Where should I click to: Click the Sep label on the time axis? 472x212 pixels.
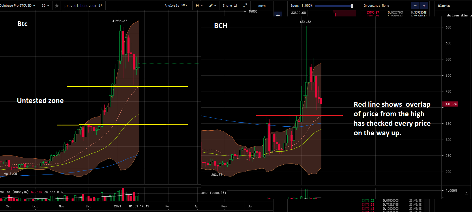(9, 206)
